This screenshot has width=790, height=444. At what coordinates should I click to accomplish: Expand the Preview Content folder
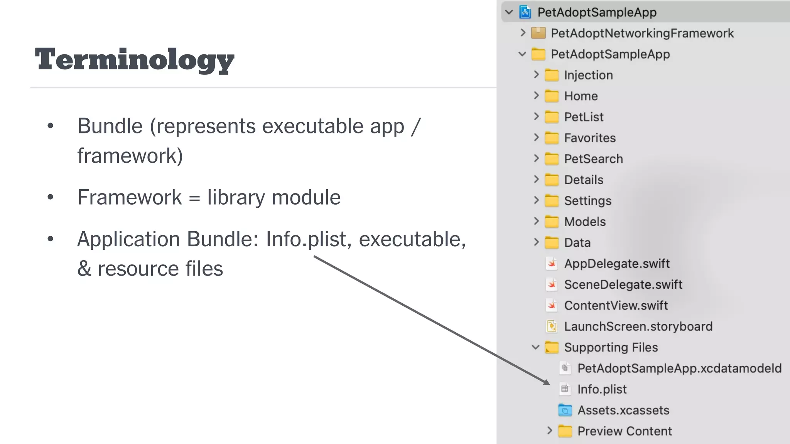click(550, 430)
